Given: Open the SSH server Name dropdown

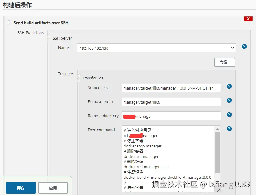Looking at the screenshot, I should tap(232, 48).
